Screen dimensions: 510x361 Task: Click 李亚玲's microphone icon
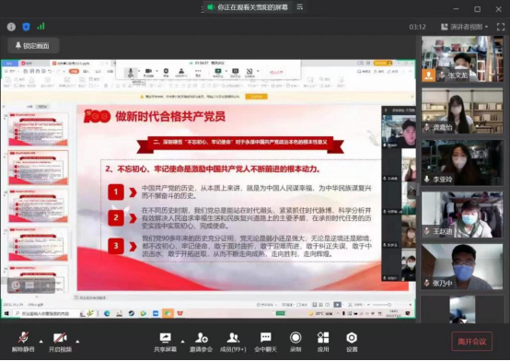pyautogui.click(x=426, y=179)
